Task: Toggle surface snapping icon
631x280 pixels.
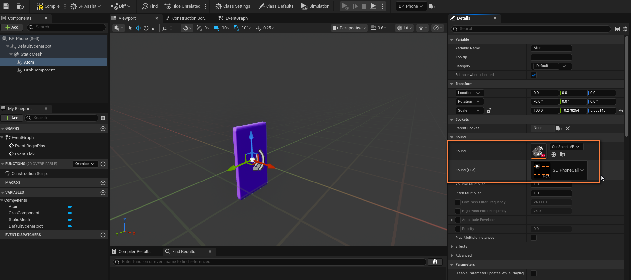Action: click(187, 28)
